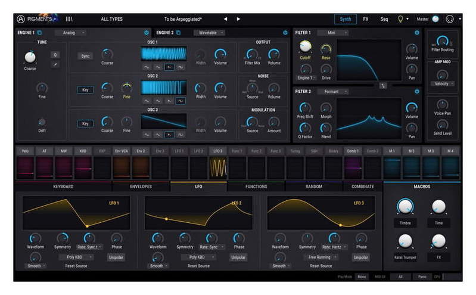The image size is (476, 295).
Task: Switch to the FX tab
Action: click(x=366, y=19)
